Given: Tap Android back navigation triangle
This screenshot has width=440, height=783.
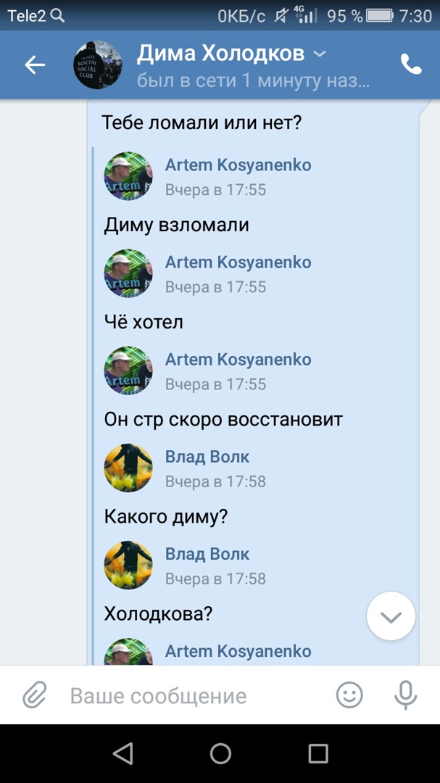Looking at the screenshot, I should (123, 753).
